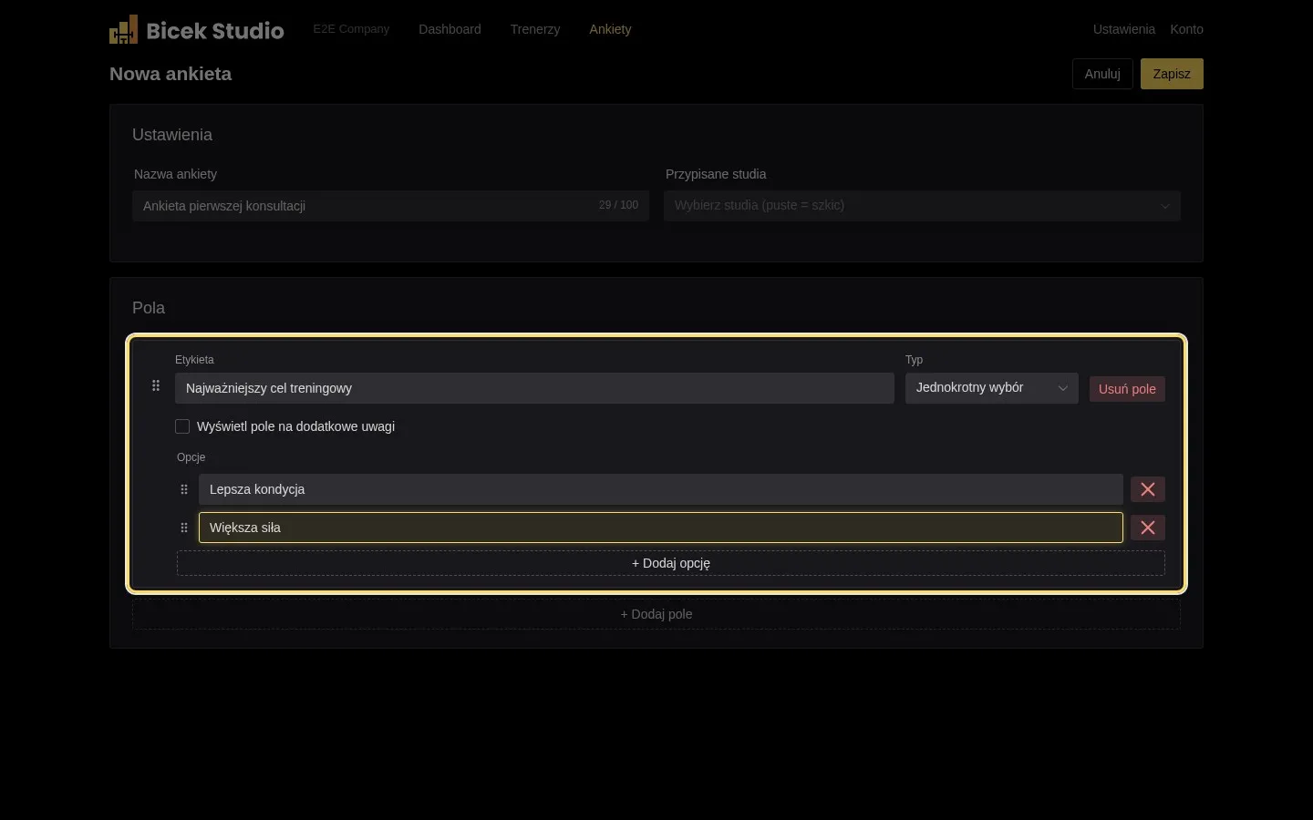This screenshot has width=1313, height=820.
Task: Click + Dodaj pole button
Action: pyautogui.click(x=656, y=614)
